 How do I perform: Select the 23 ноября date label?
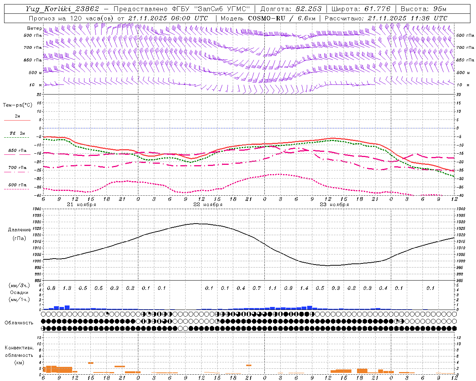click(334, 205)
